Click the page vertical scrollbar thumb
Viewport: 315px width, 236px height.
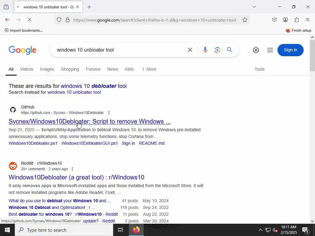[312, 55]
